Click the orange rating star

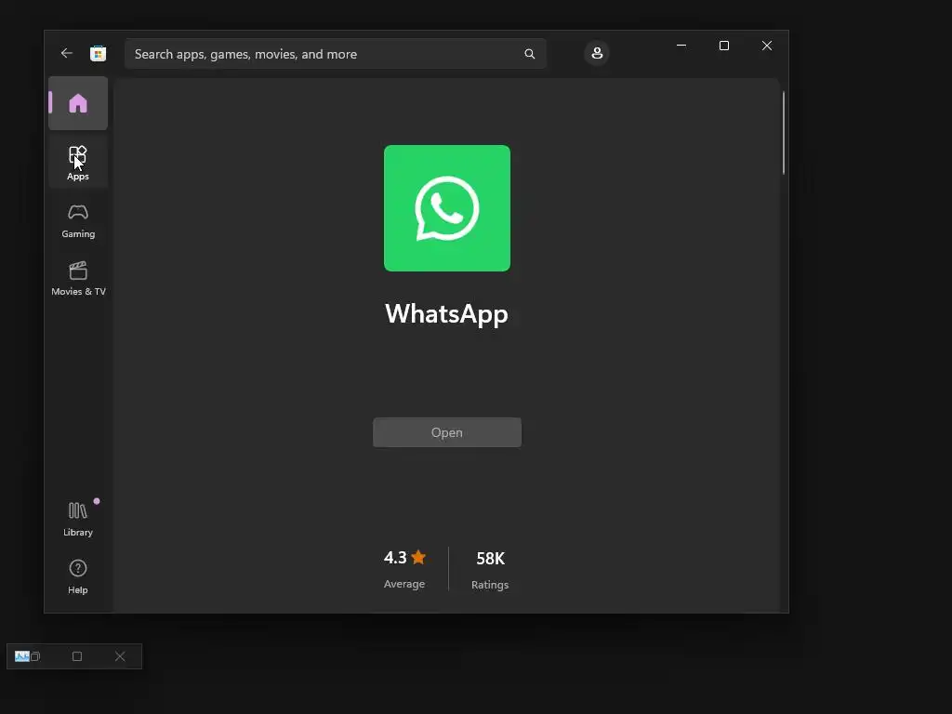[x=418, y=557]
